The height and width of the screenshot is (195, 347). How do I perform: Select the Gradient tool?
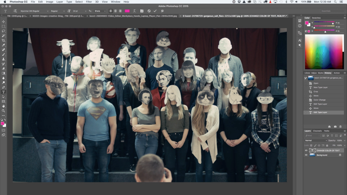point(4,73)
